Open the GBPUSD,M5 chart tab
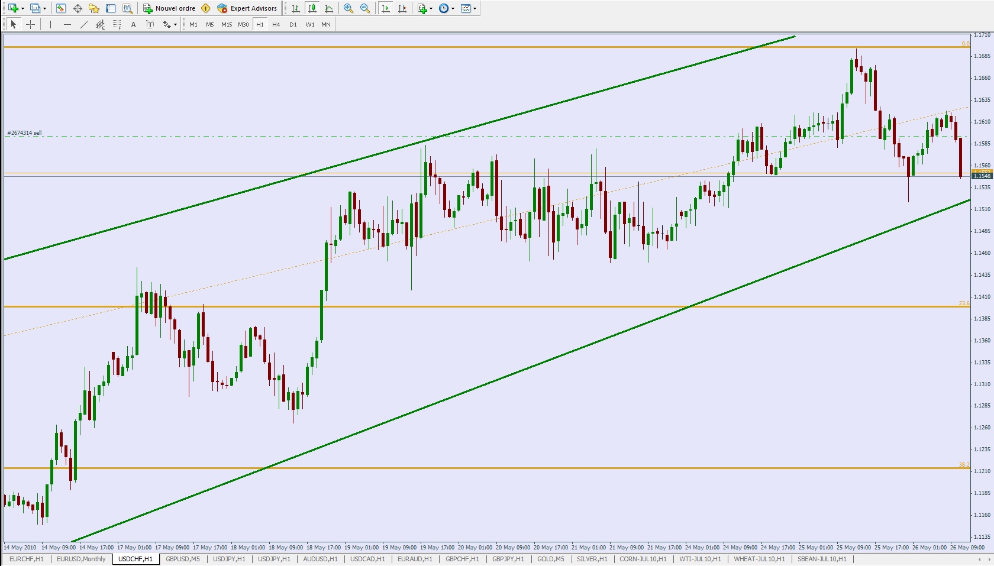 click(x=183, y=559)
